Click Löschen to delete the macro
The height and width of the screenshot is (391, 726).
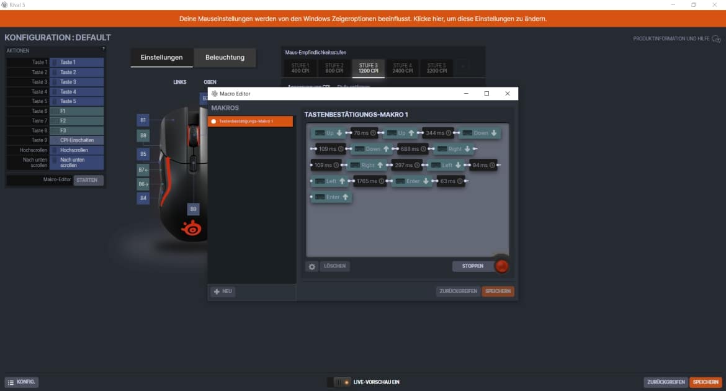[335, 266]
